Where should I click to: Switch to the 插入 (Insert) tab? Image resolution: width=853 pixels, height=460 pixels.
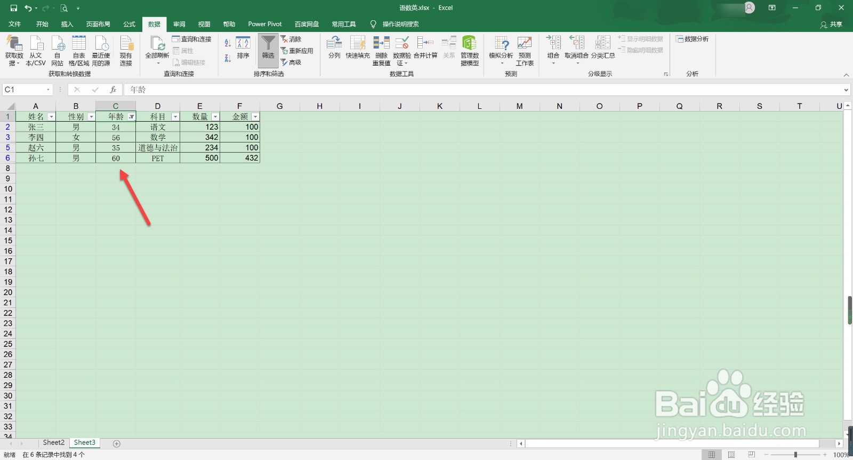click(x=67, y=24)
